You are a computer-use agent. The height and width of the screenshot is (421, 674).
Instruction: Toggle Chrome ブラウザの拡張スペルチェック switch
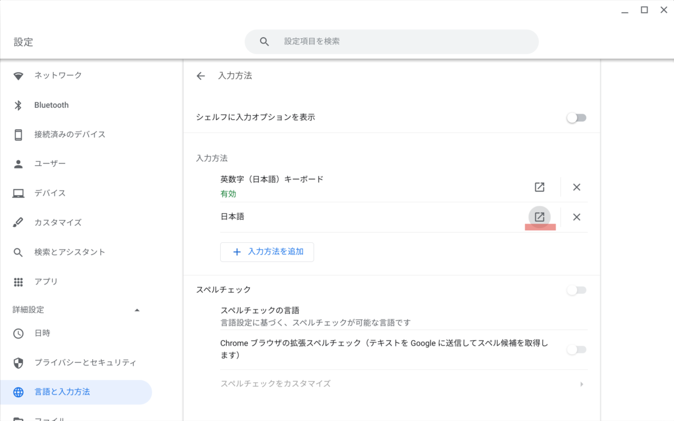pos(576,350)
